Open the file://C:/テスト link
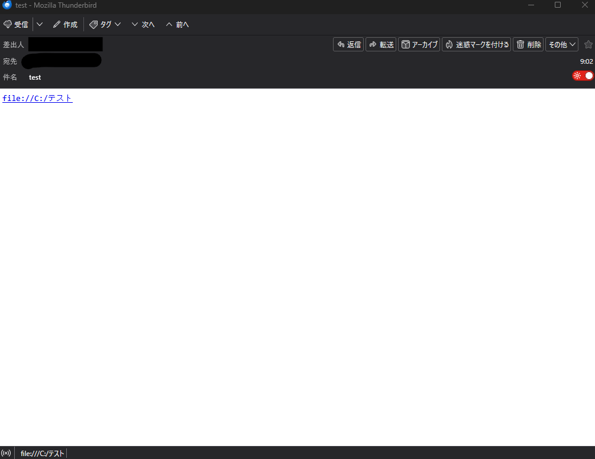The image size is (595, 459). click(37, 99)
